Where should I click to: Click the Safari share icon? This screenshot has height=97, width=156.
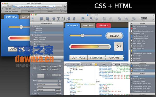click(x=10, y=6)
